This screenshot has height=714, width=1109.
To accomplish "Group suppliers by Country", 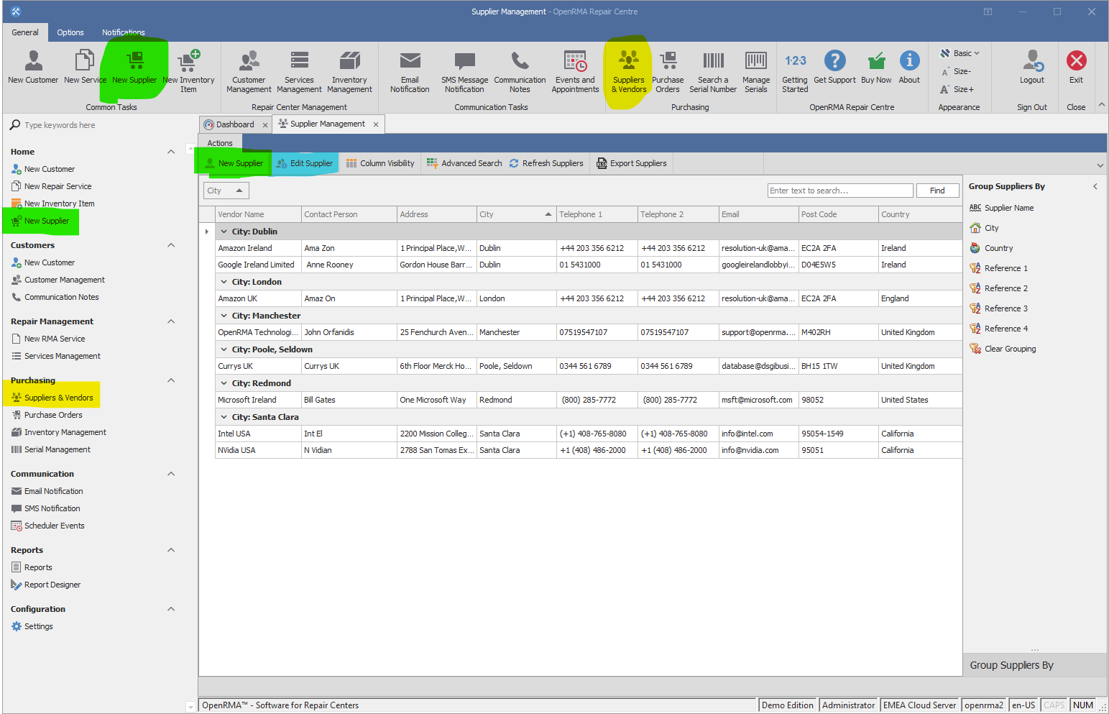I will pos(991,248).
